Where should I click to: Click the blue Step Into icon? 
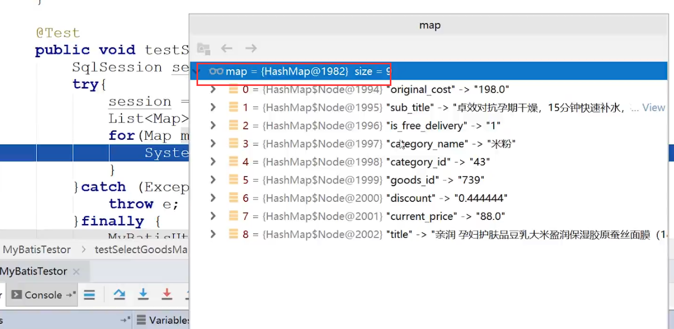(x=143, y=294)
